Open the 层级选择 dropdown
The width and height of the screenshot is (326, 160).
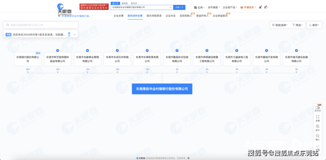pos(280,25)
